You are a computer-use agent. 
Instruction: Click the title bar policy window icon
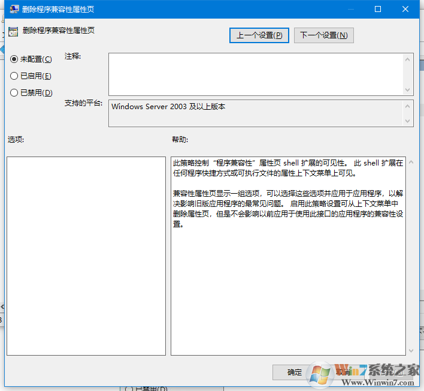coord(13,10)
